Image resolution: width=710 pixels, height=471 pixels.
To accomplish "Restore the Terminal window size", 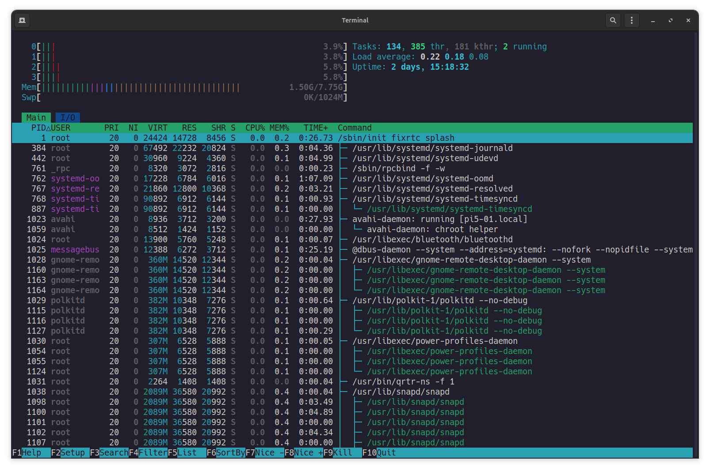I will [x=670, y=20].
